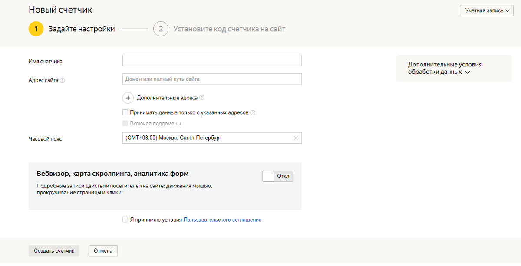
Task: Toggle the Вебвизор switch from Откл
Action: click(278, 176)
